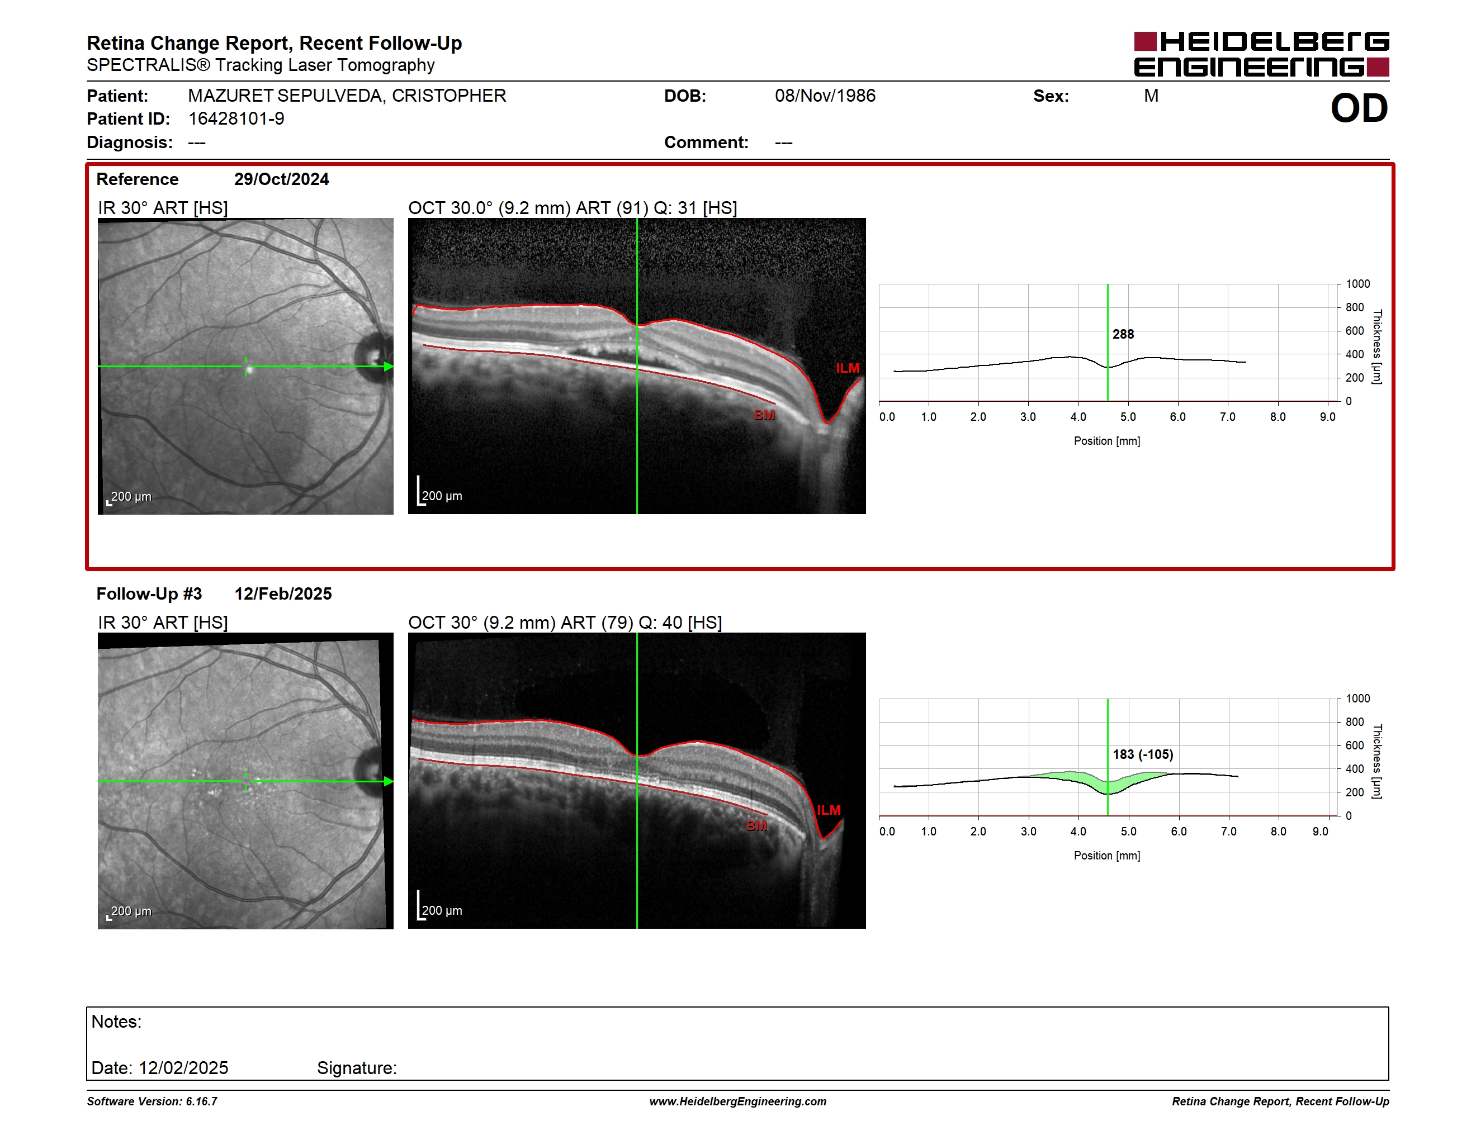Select patient ID 16428101-9
The width and height of the screenshot is (1476, 1140).
236,119
